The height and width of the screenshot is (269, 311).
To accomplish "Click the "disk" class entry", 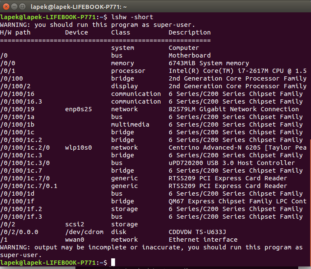I will pos(118,232).
